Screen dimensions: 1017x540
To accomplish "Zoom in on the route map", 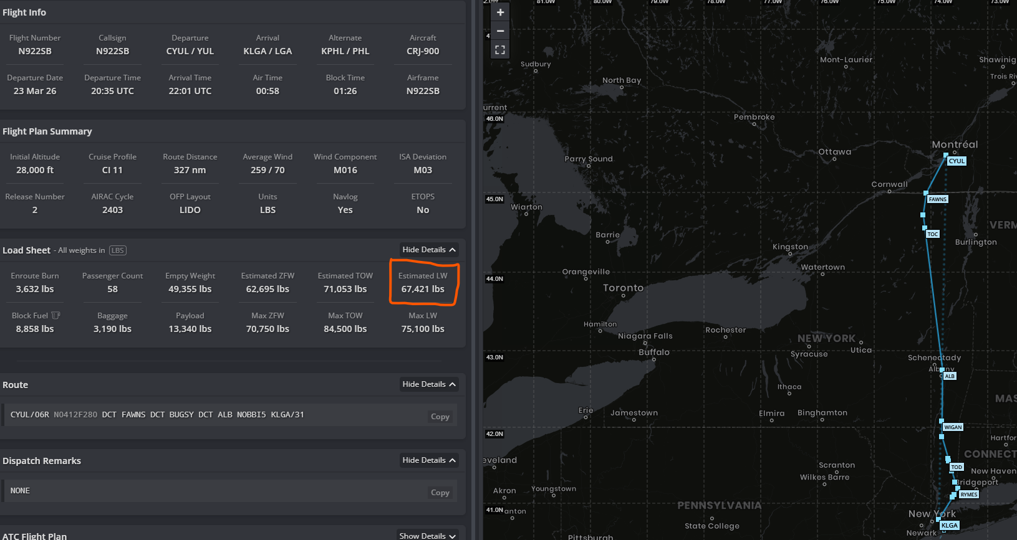I will click(x=500, y=12).
